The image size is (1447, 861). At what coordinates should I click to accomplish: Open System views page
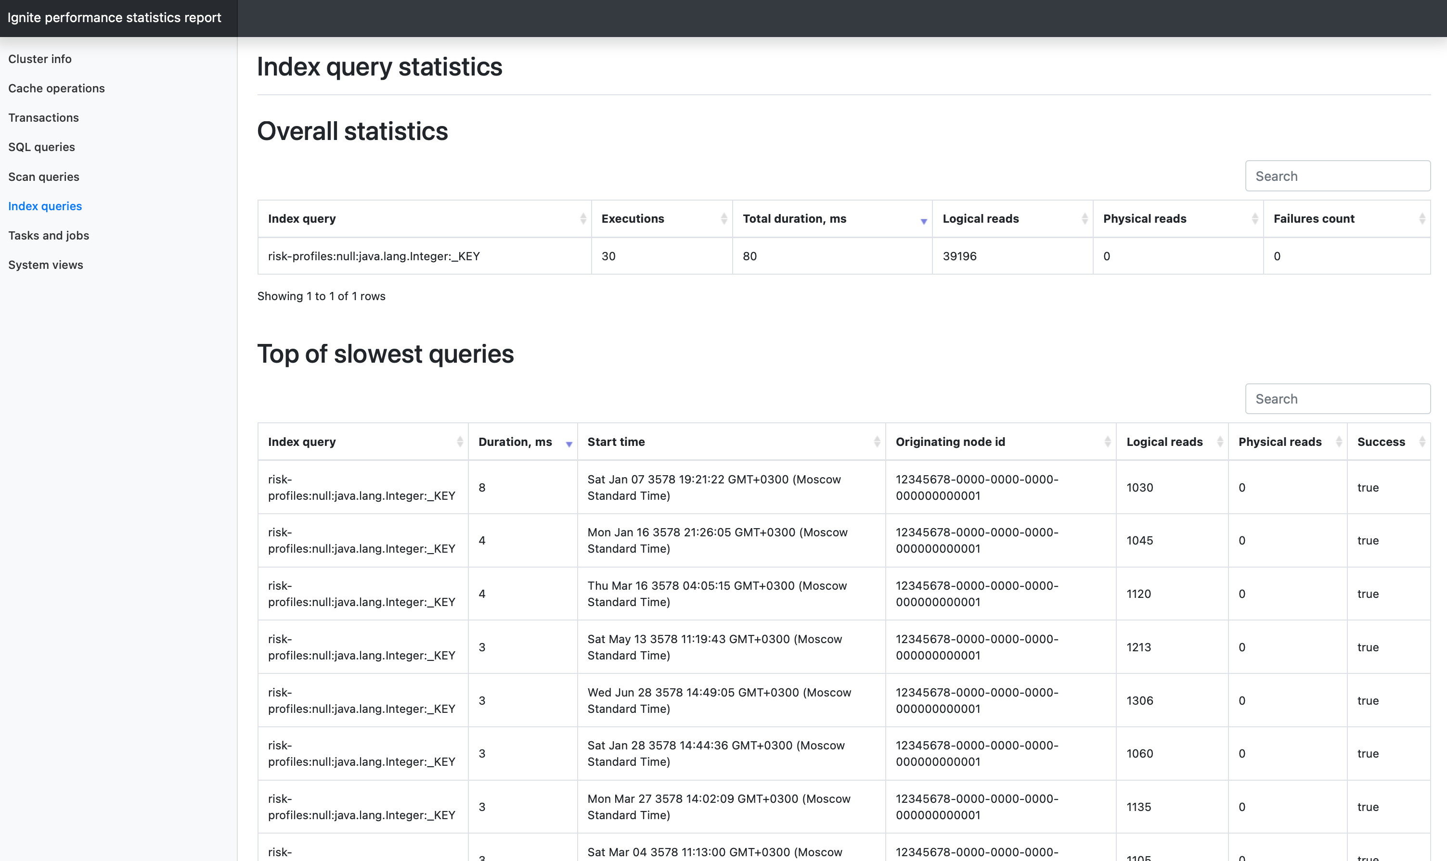click(x=46, y=265)
